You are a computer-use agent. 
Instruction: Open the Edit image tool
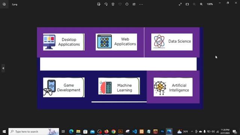[x=99, y=4]
